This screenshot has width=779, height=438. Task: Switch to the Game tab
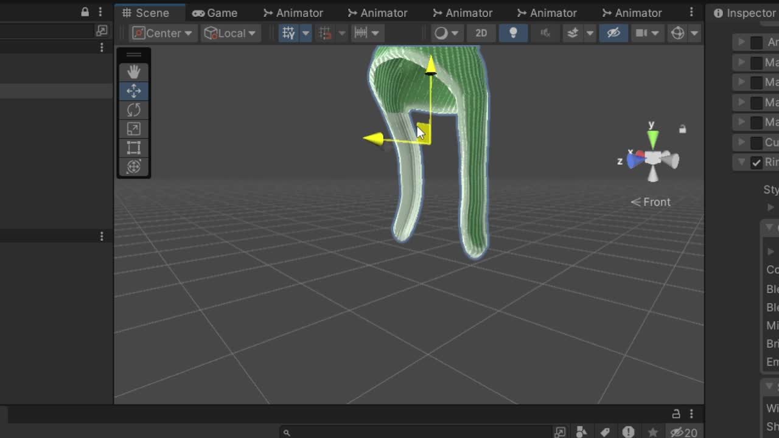pos(215,13)
